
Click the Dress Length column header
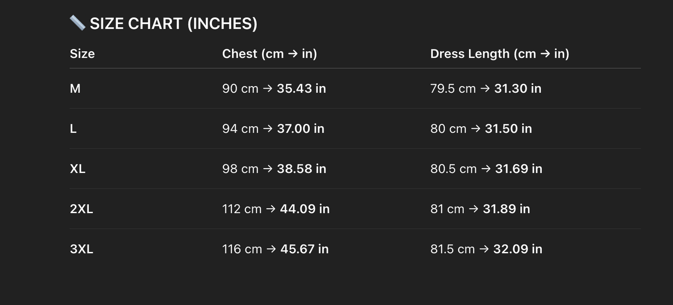point(499,54)
